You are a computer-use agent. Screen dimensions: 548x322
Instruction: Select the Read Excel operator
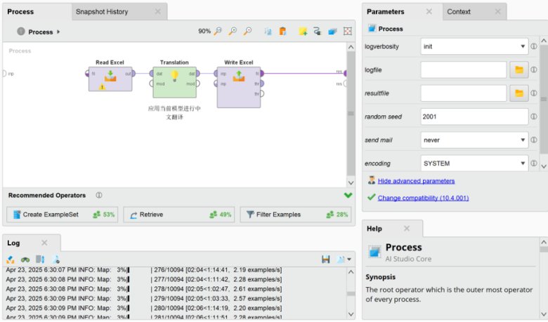pyautogui.click(x=110, y=78)
